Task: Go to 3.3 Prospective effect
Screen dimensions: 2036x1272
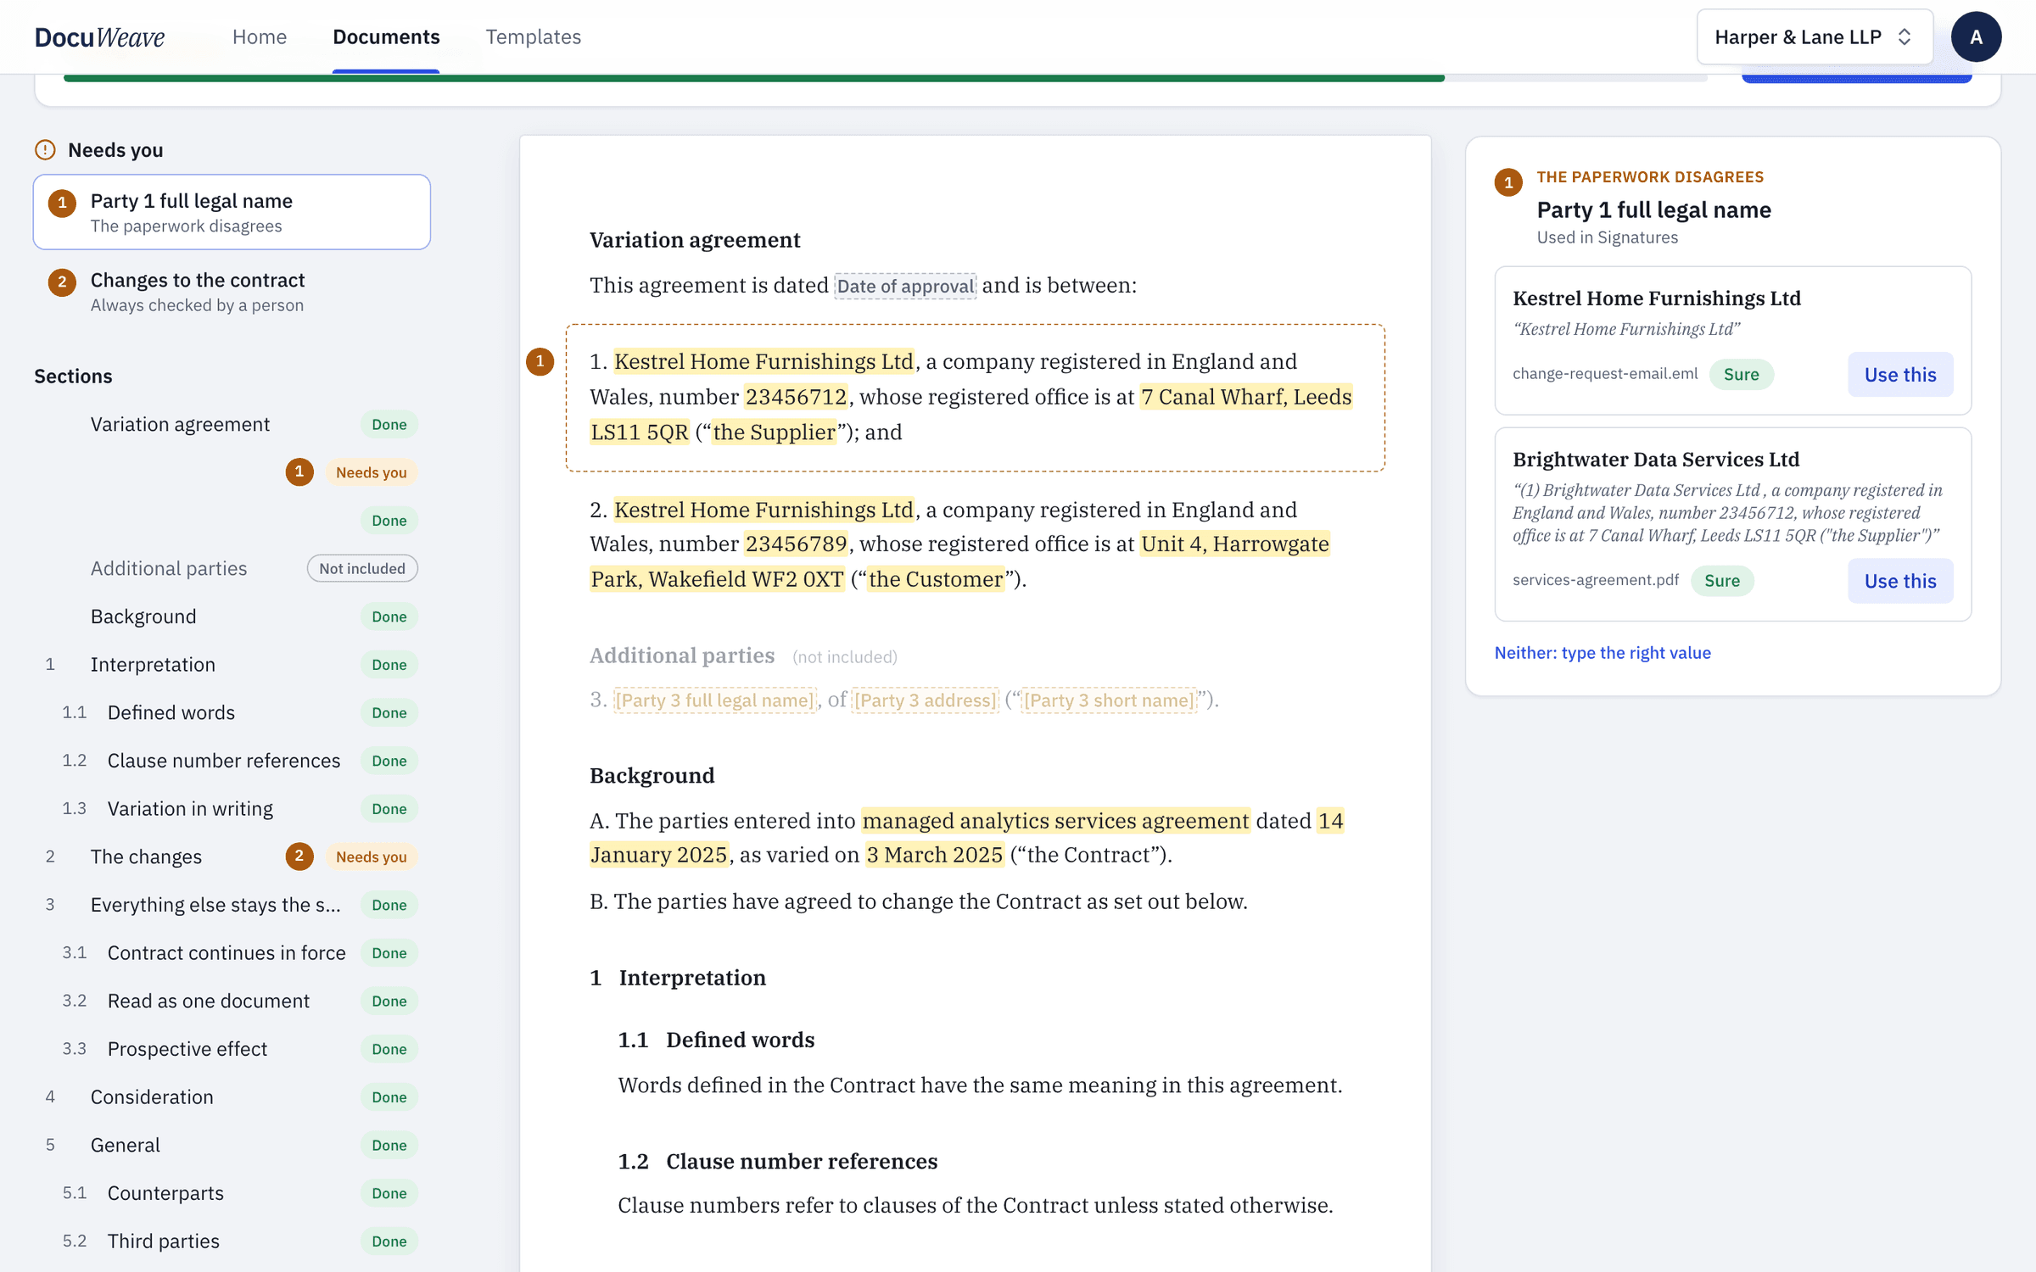Action: tap(232, 1049)
